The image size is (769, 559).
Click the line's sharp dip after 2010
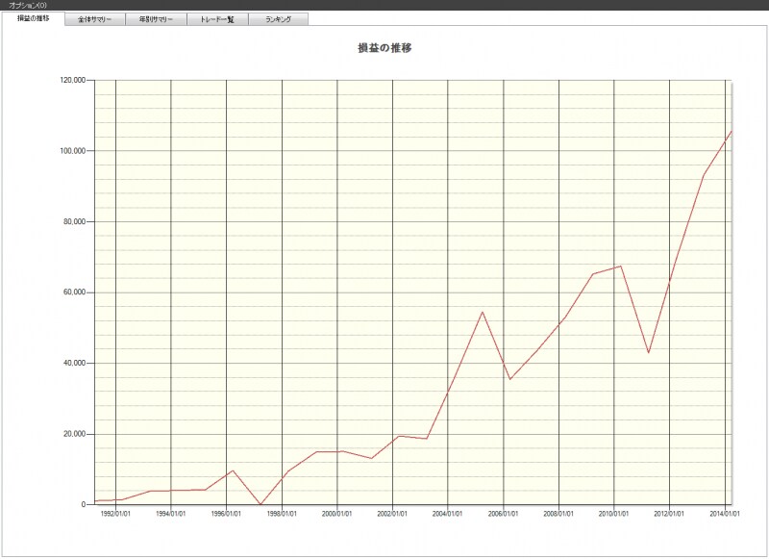[x=649, y=352]
